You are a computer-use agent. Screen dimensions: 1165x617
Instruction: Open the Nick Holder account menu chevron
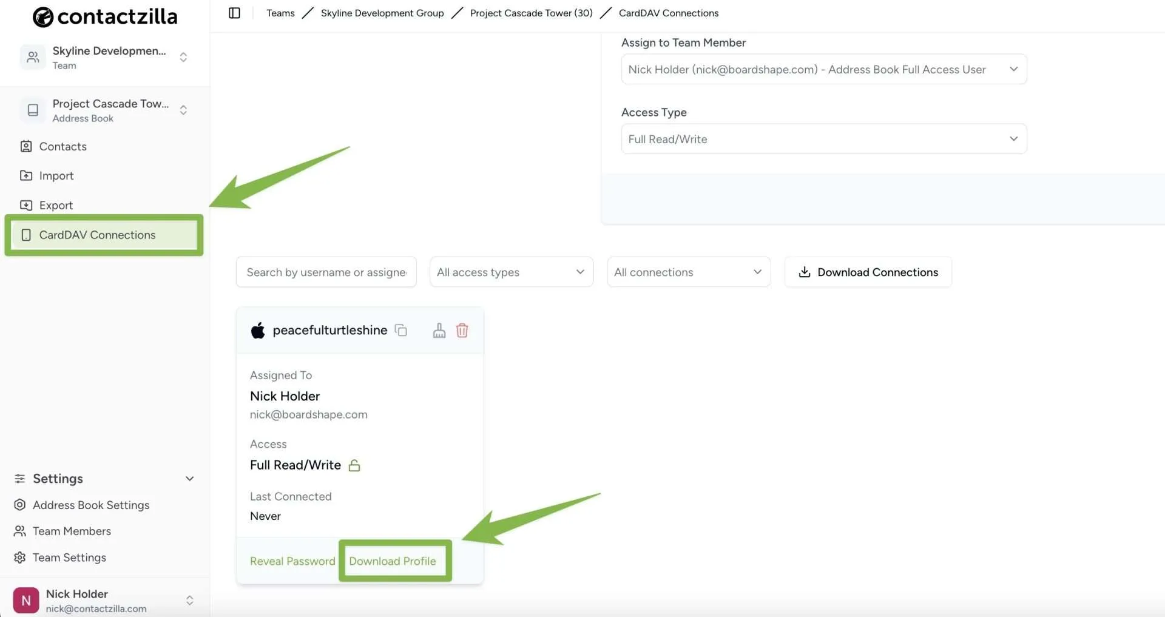[x=189, y=601]
